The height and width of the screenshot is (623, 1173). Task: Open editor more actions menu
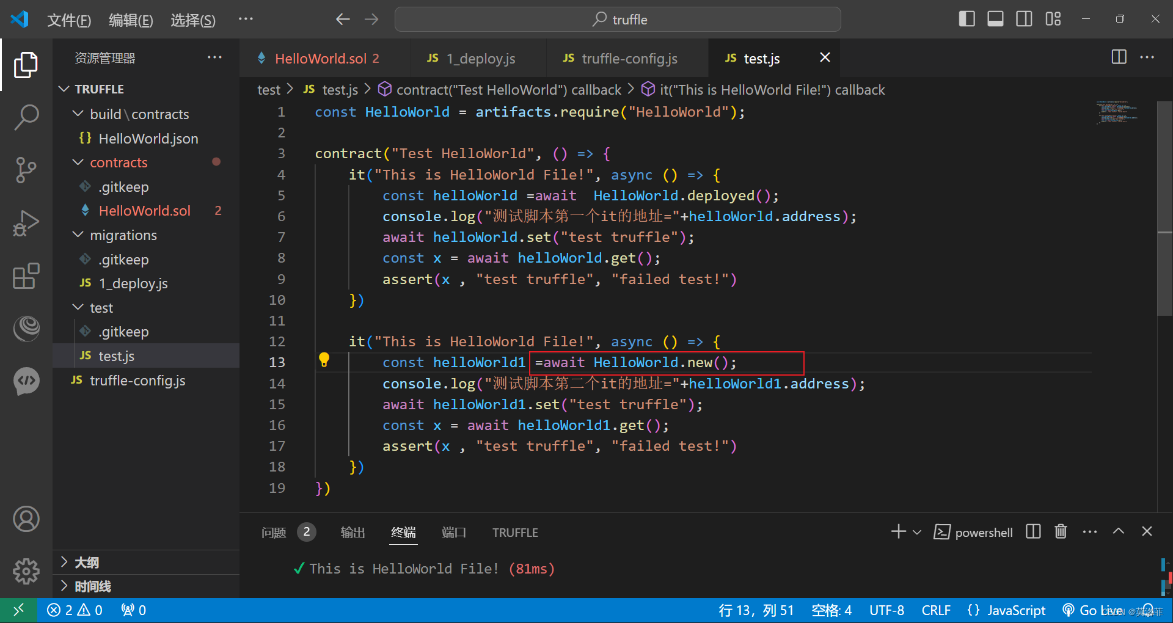[x=1147, y=57]
